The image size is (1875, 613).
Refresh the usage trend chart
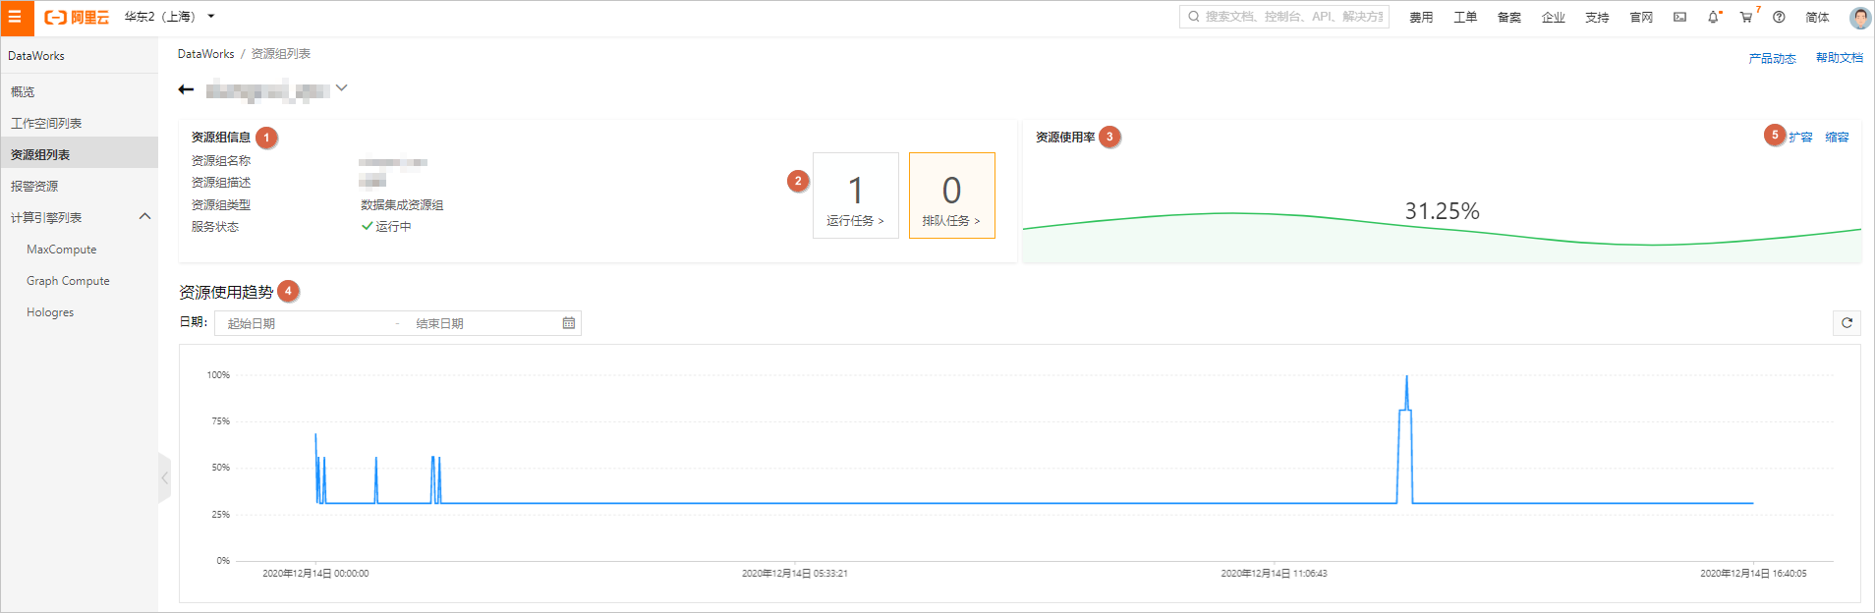pyautogui.click(x=1847, y=322)
